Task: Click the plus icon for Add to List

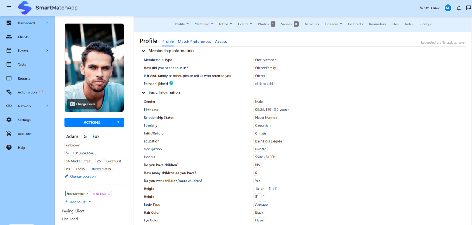Action: (x=67, y=202)
